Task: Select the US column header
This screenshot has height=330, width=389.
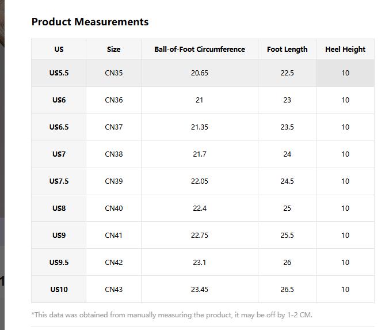Action: pyautogui.click(x=59, y=50)
